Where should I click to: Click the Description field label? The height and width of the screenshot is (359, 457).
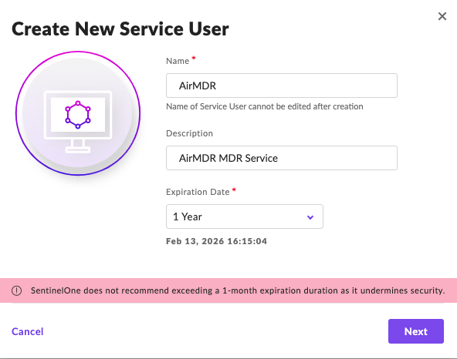pyautogui.click(x=189, y=133)
